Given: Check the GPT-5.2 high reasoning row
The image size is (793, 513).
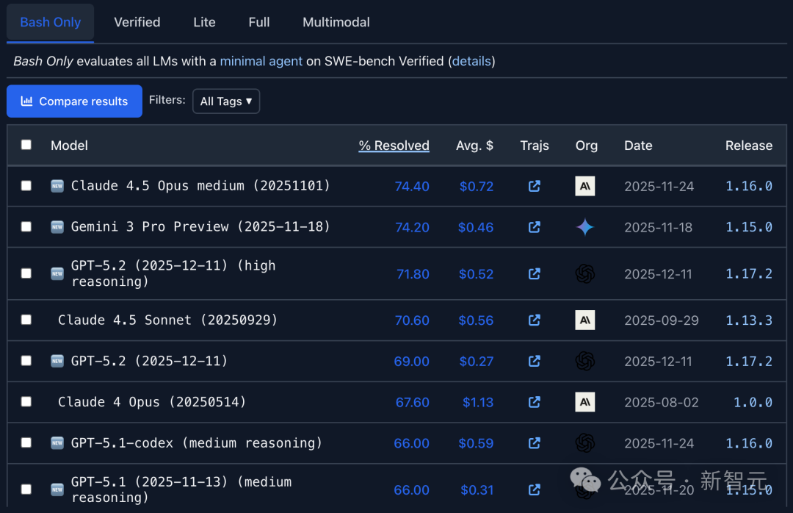Looking at the screenshot, I should pos(26,273).
